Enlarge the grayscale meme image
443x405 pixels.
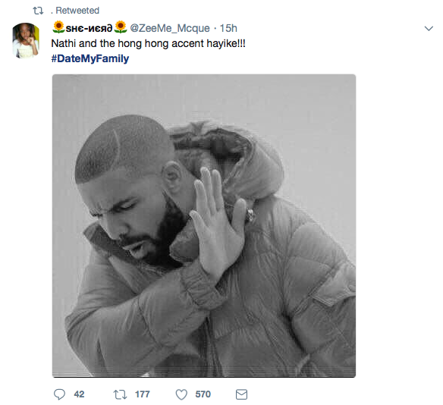click(204, 226)
